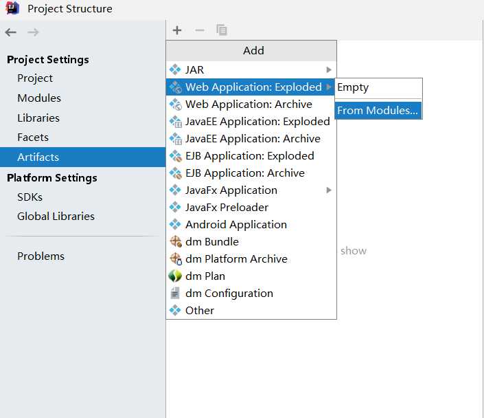Select Web Application: Archive menu entry
Image resolution: width=484 pixels, height=418 pixels.
[x=251, y=104]
